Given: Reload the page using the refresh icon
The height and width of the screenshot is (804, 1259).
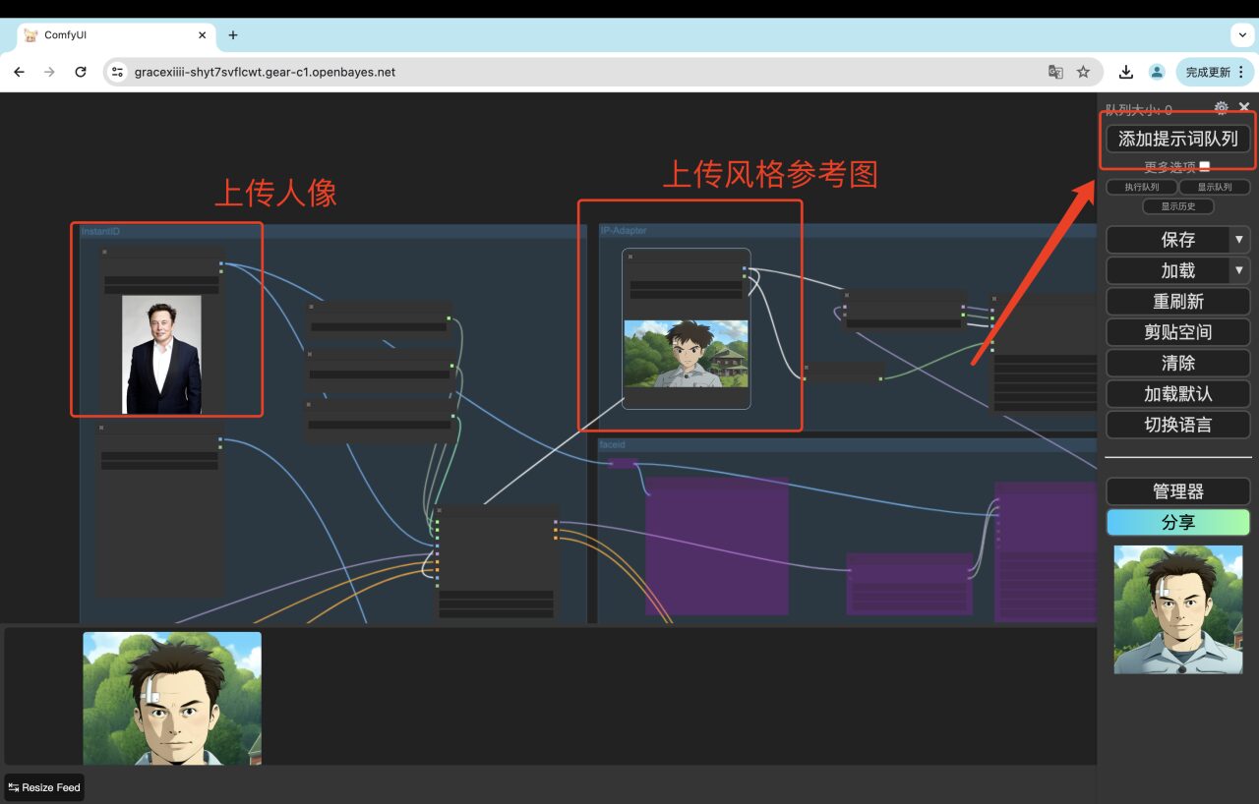Looking at the screenshot, I should [81, 72].
